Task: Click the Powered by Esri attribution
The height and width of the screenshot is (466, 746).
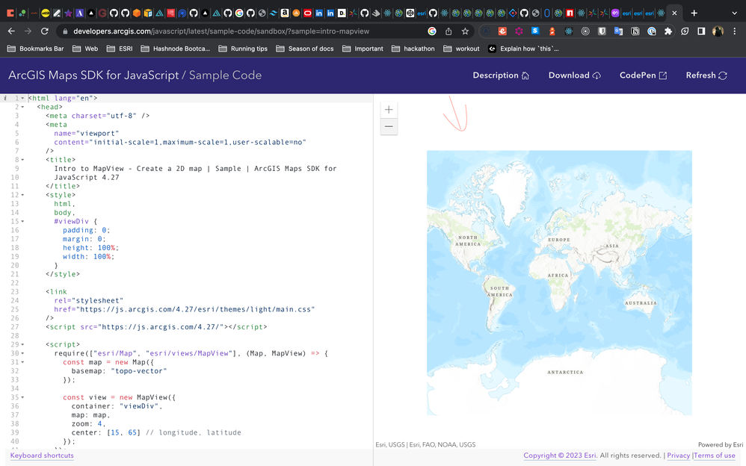Action: [x=721, y=444]
